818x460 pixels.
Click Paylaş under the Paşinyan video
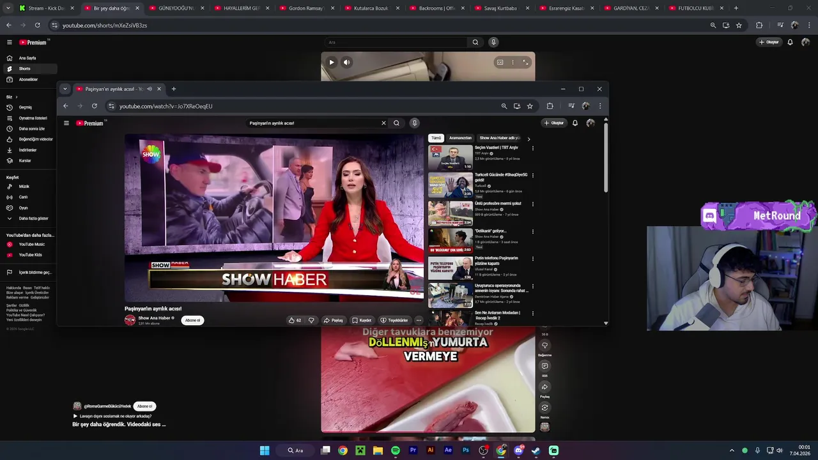point(333,320)
